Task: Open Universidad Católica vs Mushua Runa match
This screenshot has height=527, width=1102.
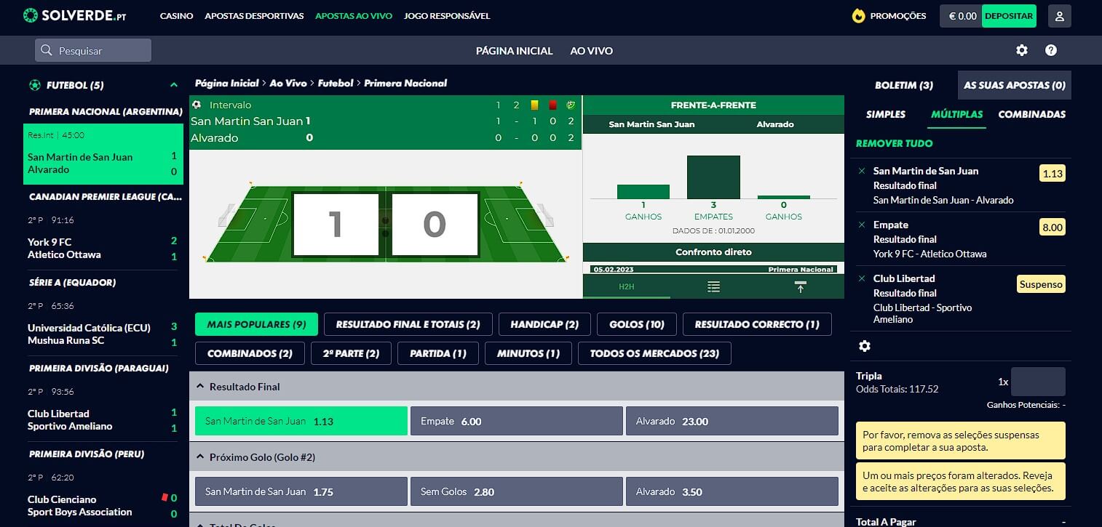Action: 103,323
